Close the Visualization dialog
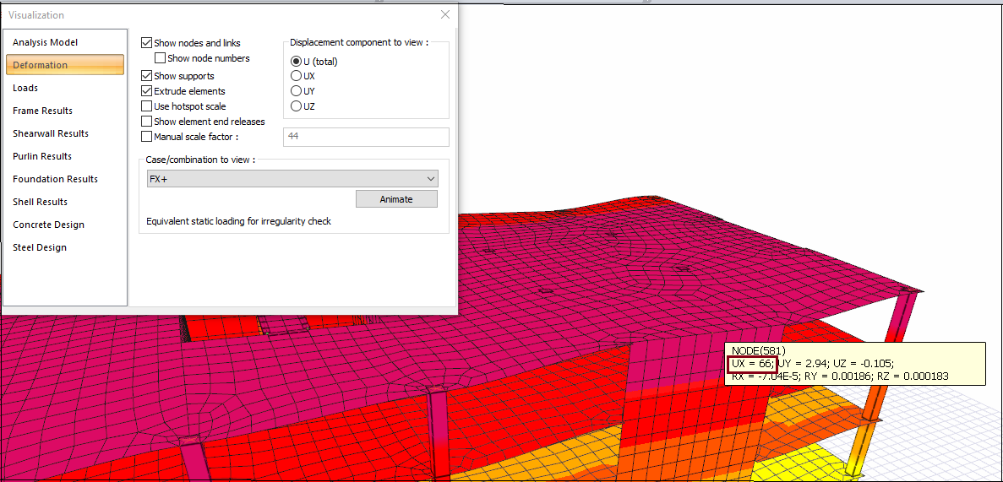 [x=445, y=14]
